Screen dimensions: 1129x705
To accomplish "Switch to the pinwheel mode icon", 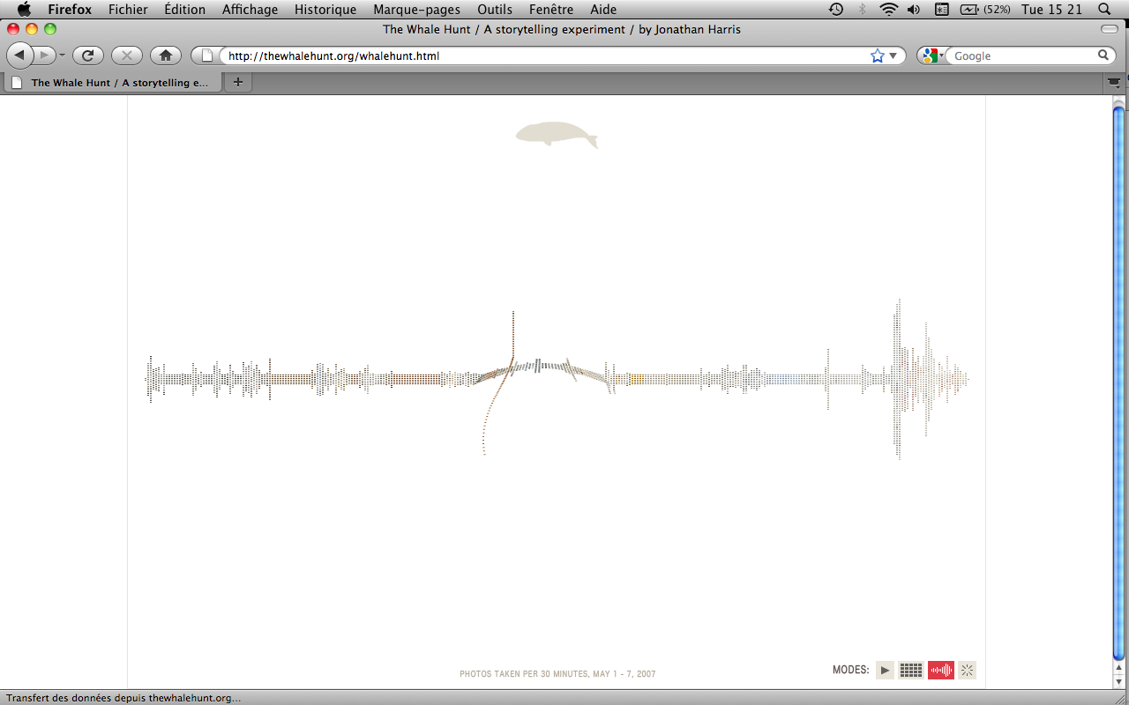I will coord(968,671).
